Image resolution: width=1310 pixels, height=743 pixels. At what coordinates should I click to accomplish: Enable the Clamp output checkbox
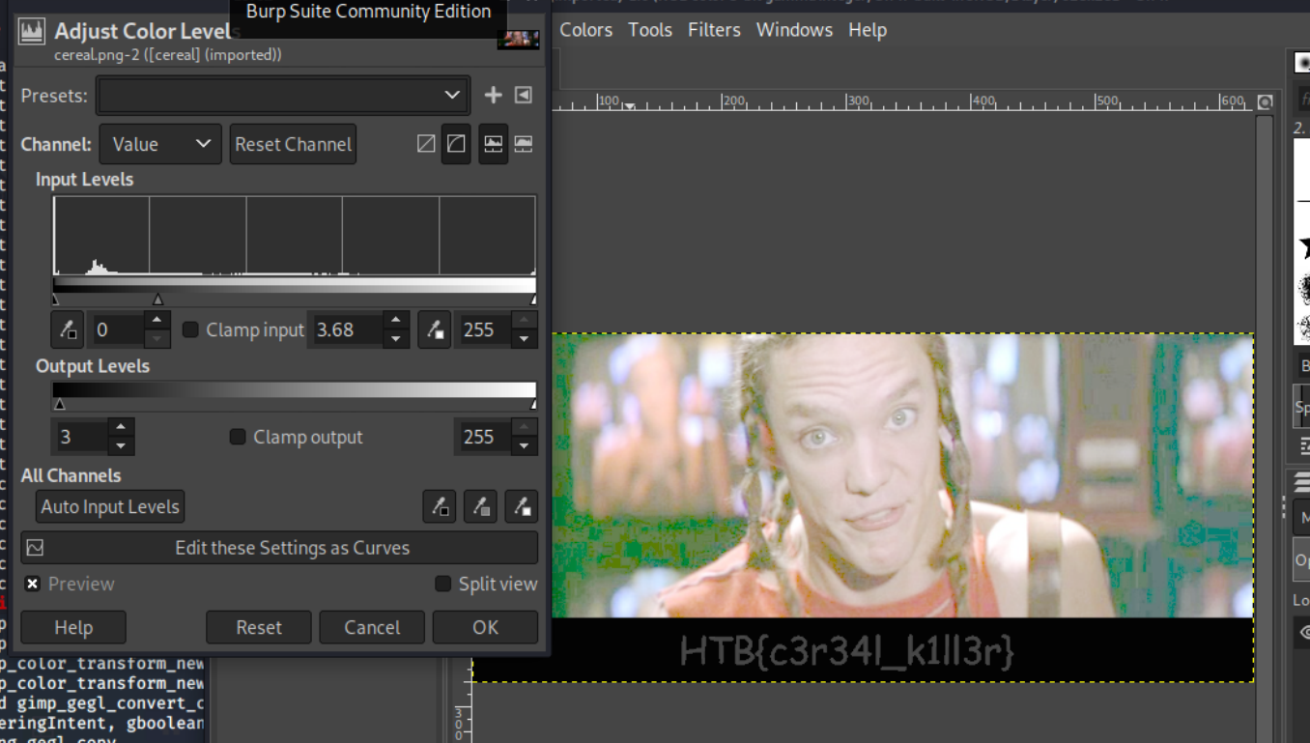(238, 437)
